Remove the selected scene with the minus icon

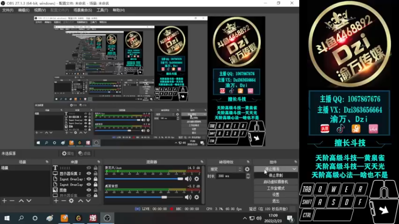click(x=12, y=201)
